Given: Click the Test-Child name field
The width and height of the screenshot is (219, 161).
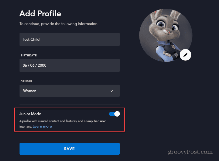Looking at the screenshot, I should 69,39.
